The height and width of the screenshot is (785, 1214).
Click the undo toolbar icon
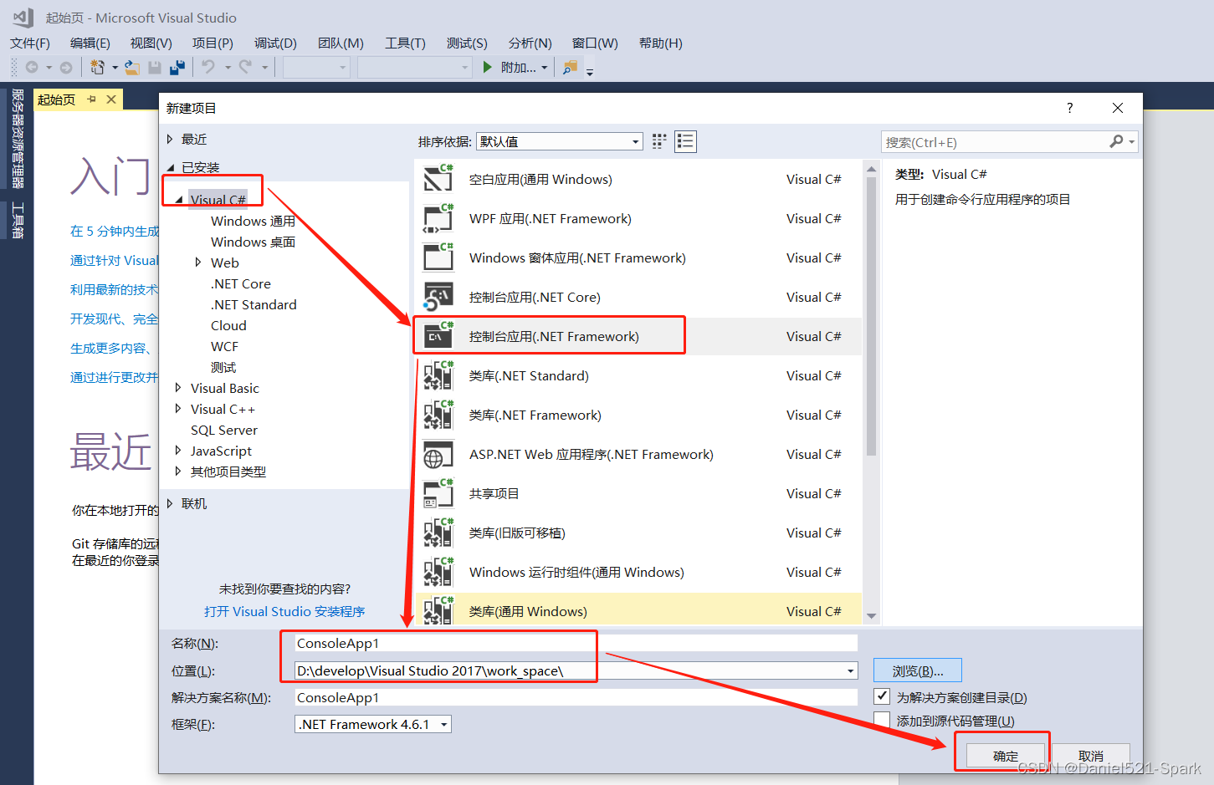click(x=208, y=67)
